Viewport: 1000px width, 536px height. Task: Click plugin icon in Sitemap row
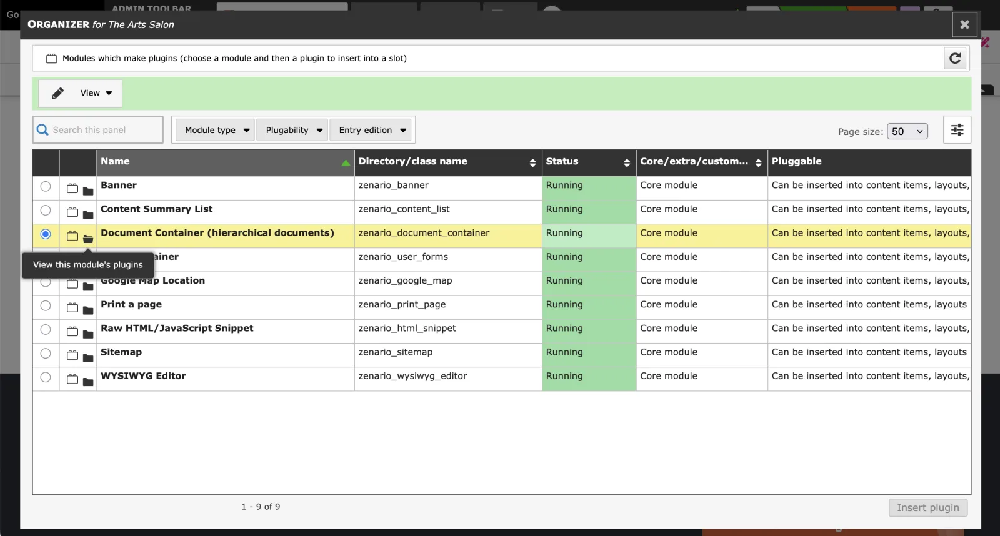(72, 355)
